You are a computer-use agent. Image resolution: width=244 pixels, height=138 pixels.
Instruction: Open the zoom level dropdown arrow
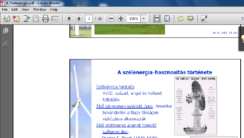[x=144, y=19]
